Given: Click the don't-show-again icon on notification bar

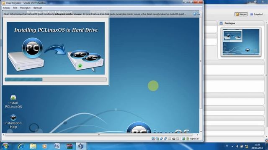Looking at the screenshot, I should click(198, 14).
